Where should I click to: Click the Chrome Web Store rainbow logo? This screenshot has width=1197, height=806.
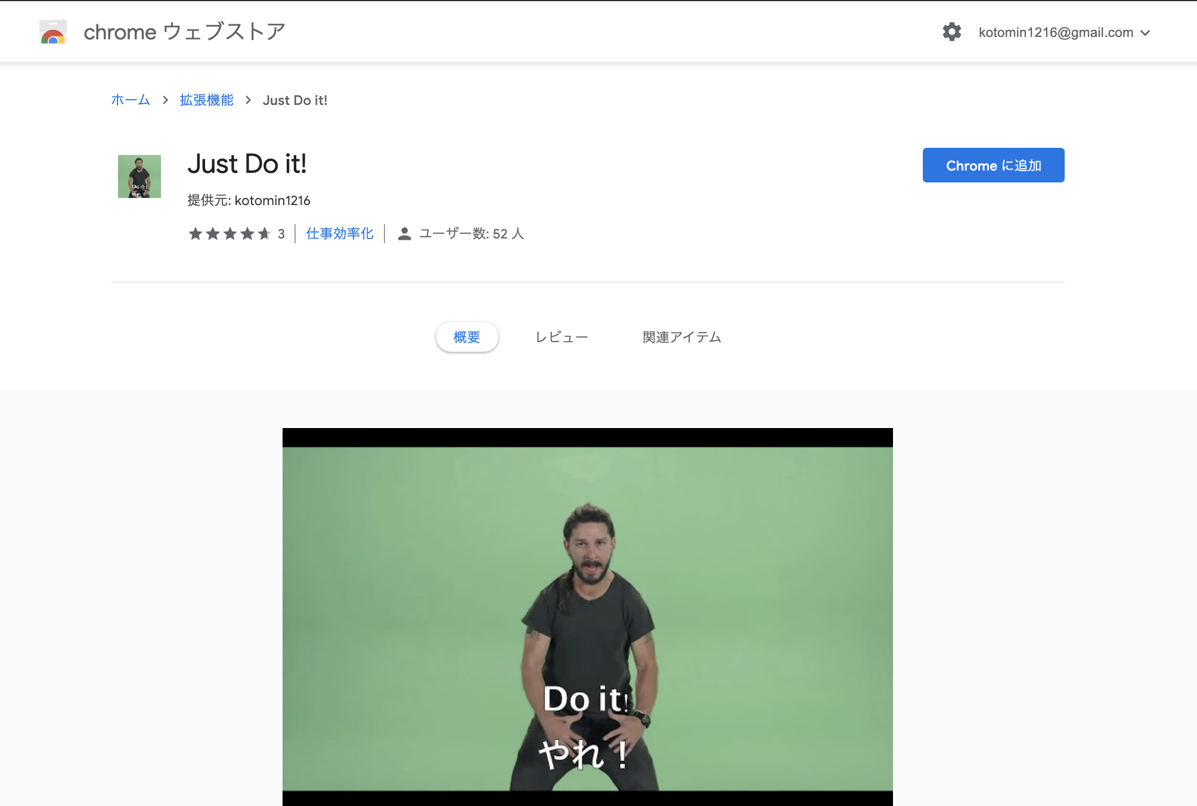coord(53,32)
